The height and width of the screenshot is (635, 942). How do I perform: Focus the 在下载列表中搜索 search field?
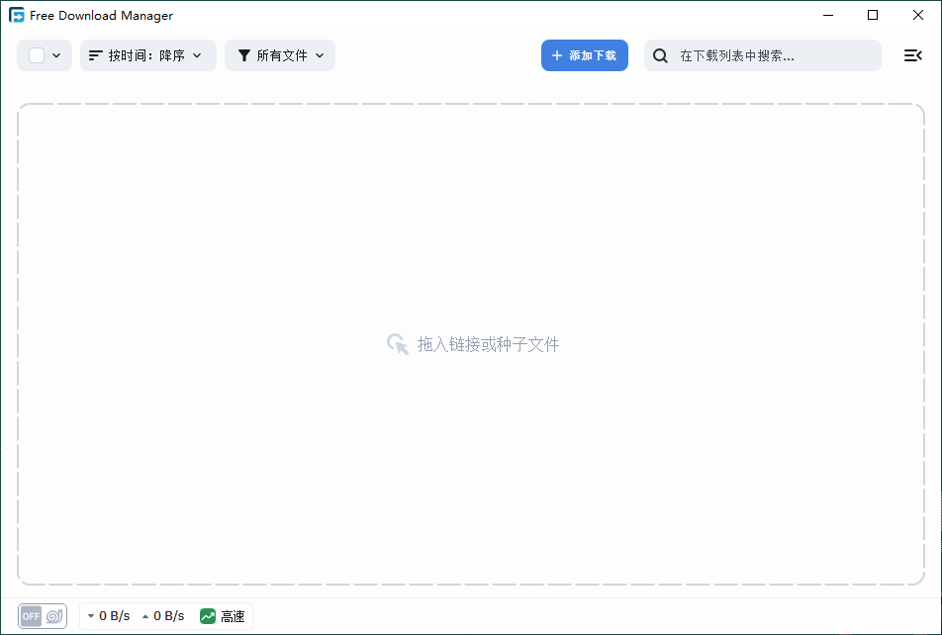tap(772, 55)
